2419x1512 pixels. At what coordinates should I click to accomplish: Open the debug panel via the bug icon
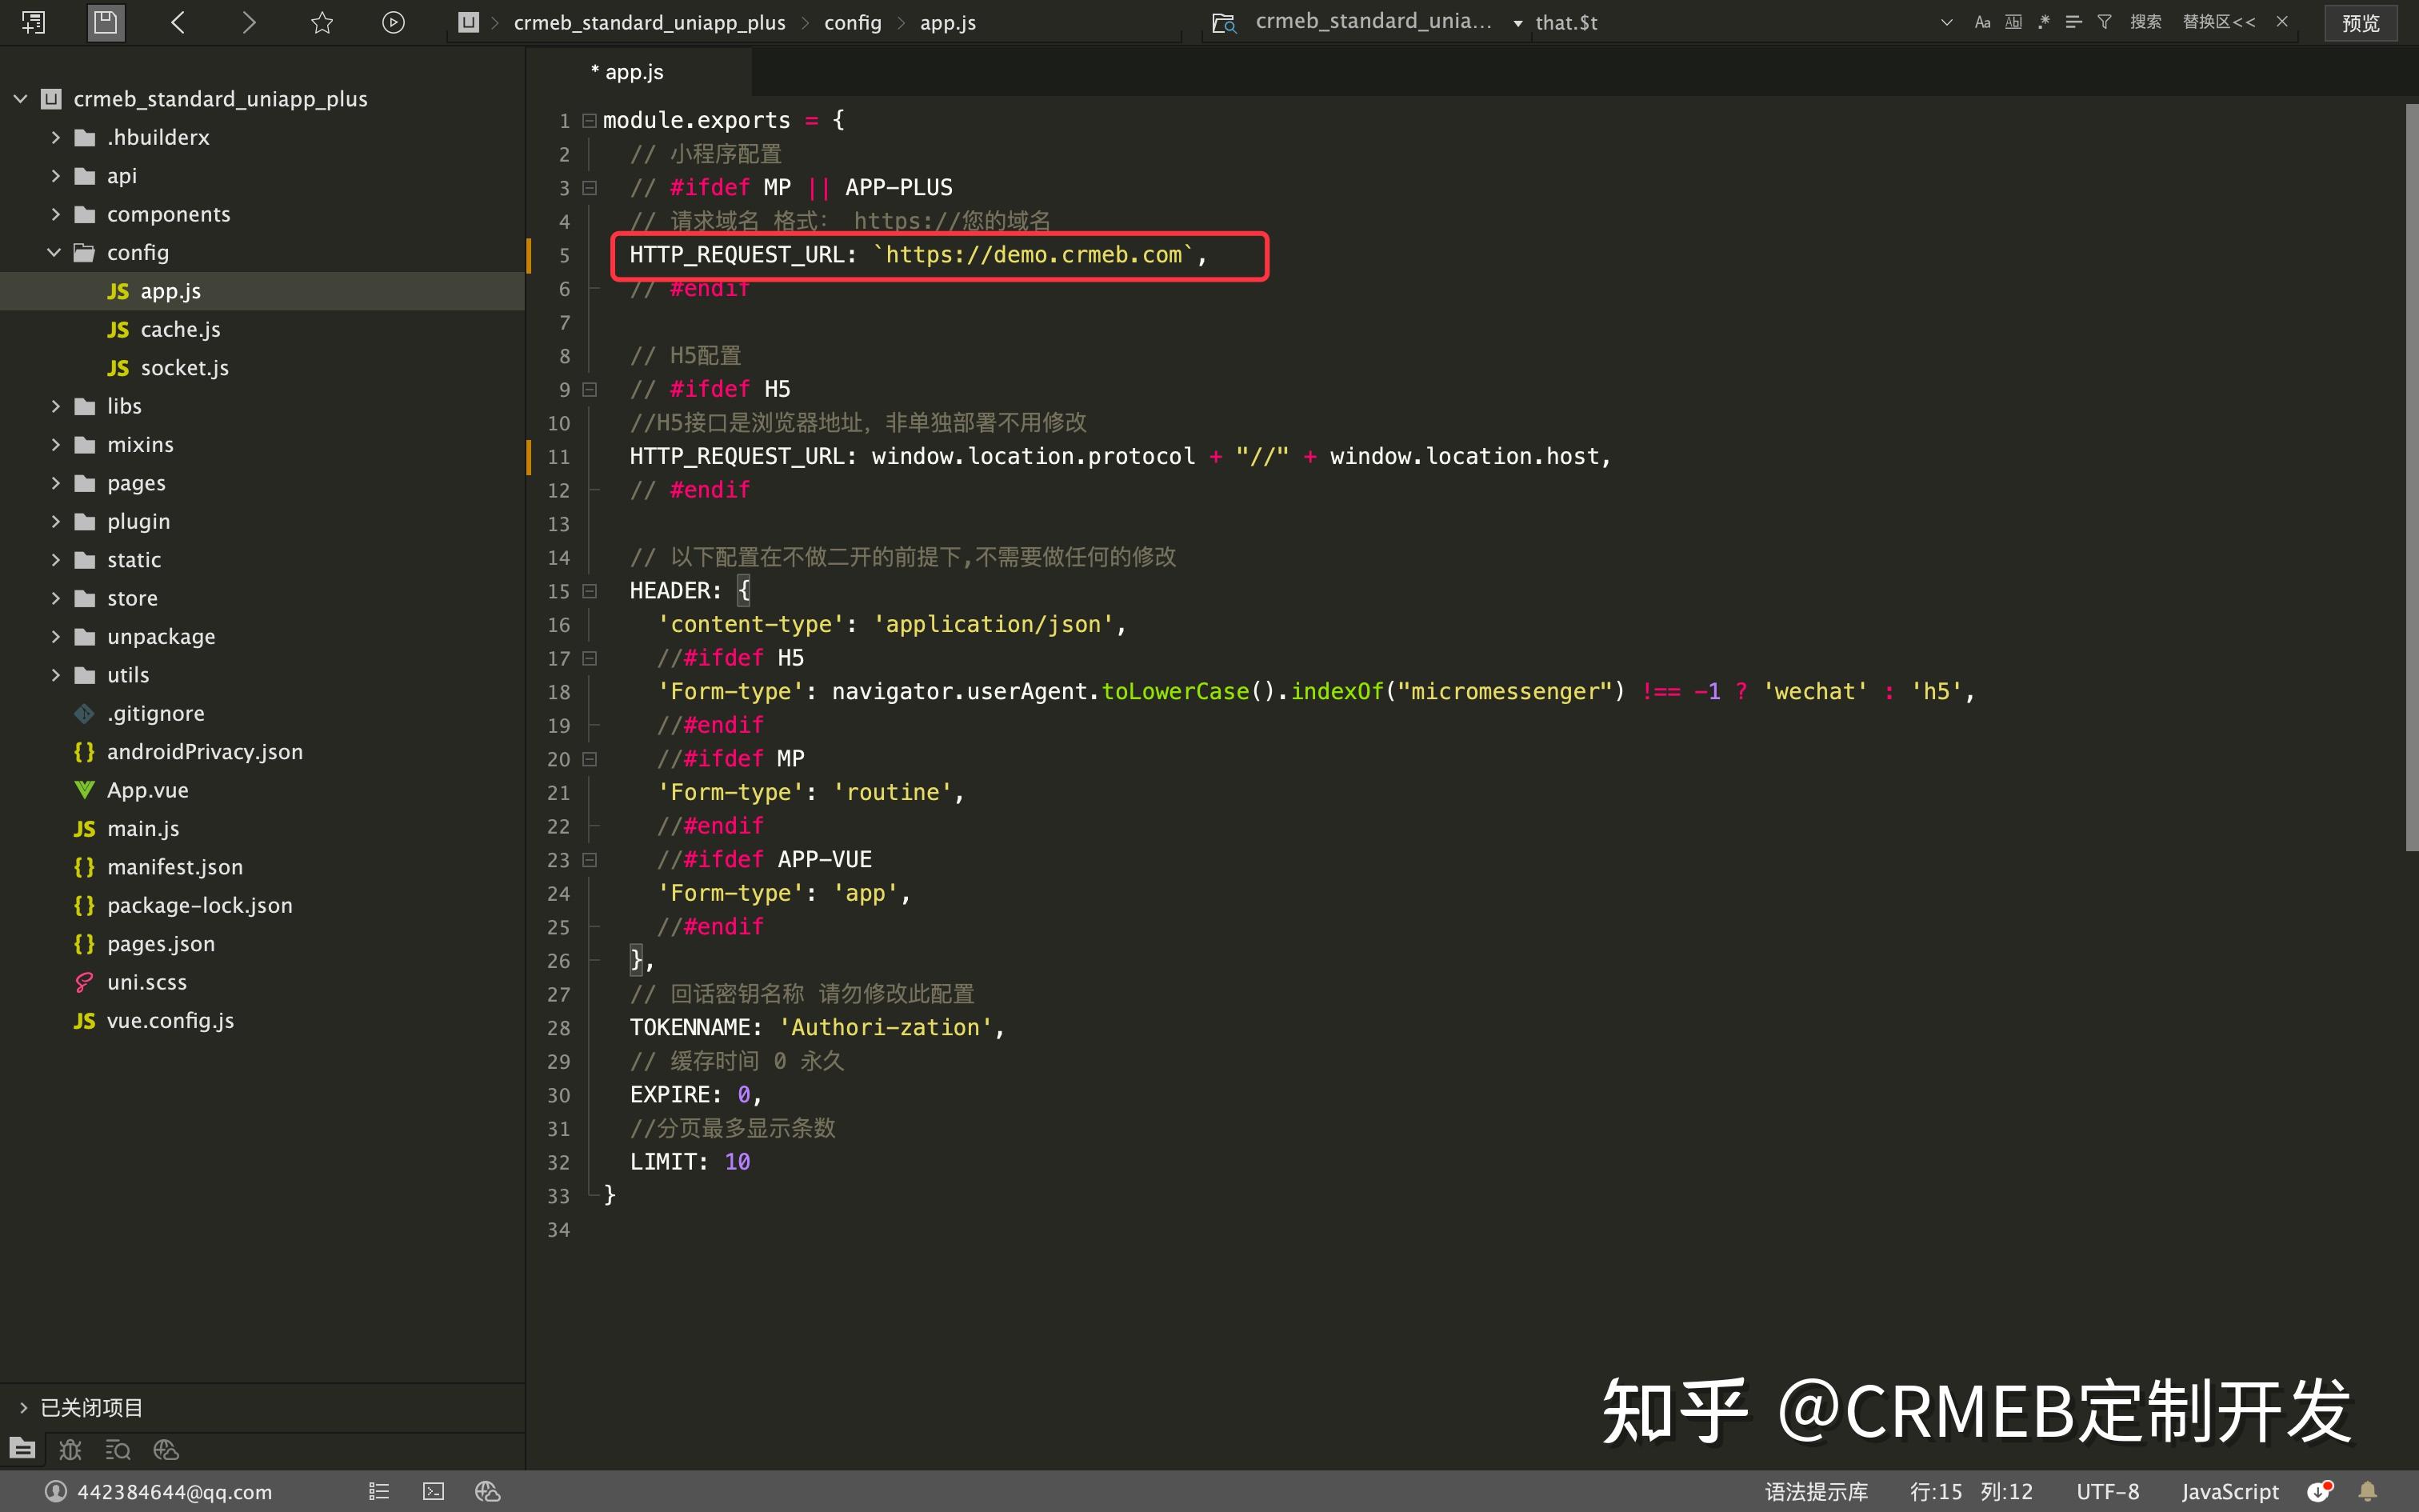69,1450
